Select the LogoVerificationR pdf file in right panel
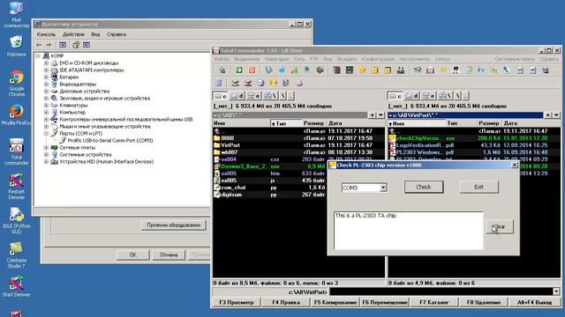The width and height of the screenshot is (565, 317). (x=474, y=145)
